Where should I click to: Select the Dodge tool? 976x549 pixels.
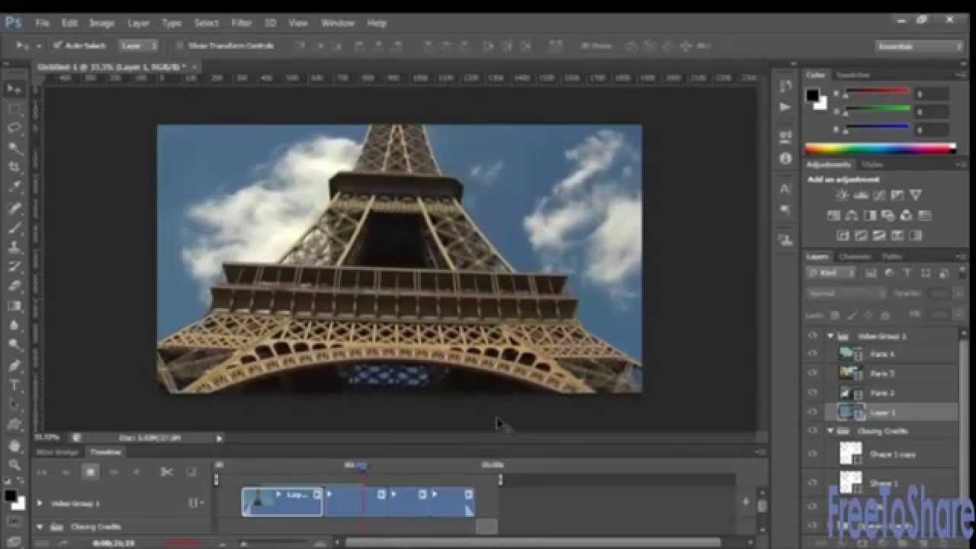click(x=14, y=346)
